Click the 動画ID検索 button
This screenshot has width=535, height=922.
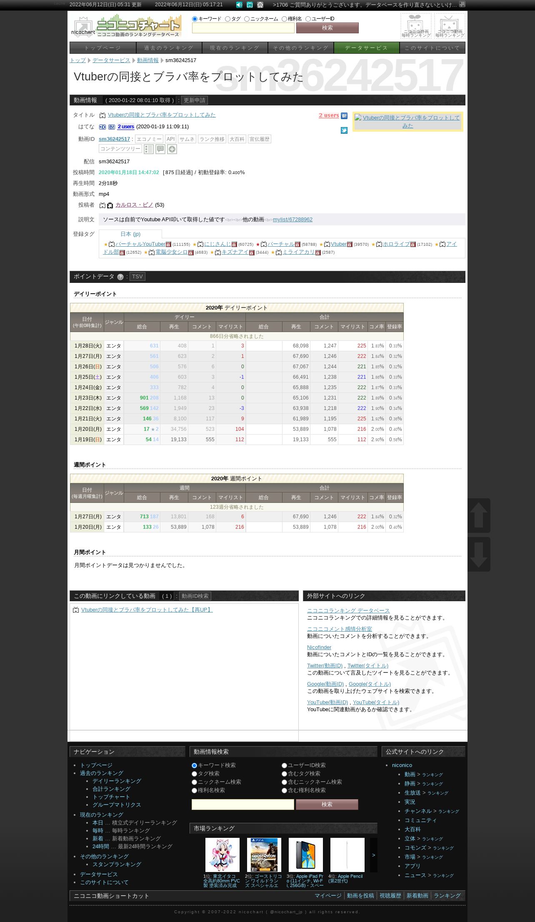pyautogui.click(x=195, y=596)
